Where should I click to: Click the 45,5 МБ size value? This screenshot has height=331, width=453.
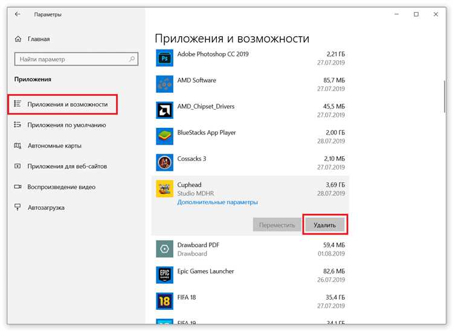pyautogui.click(x=334, y=106)
